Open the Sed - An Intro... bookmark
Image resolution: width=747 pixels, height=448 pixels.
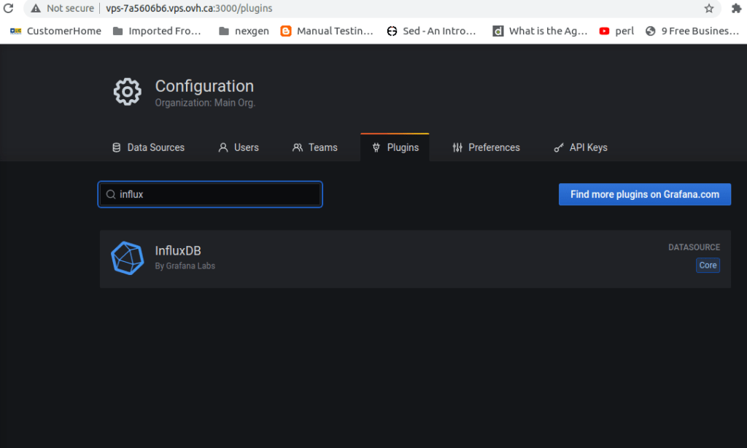431,31
